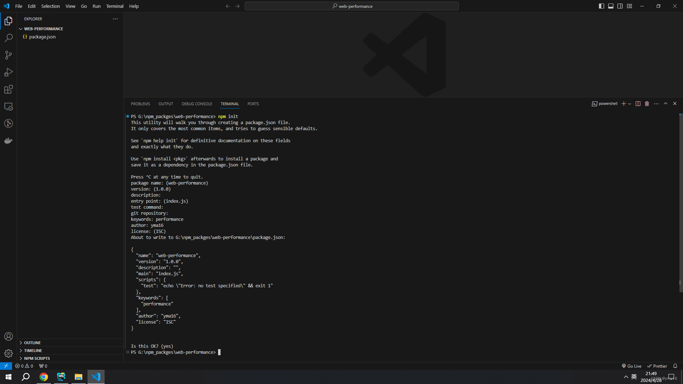
Task: Open the Terminal menu
Action: click(115, 6)
